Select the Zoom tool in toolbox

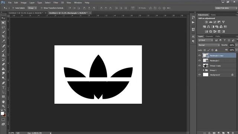(x=3, y=106)
